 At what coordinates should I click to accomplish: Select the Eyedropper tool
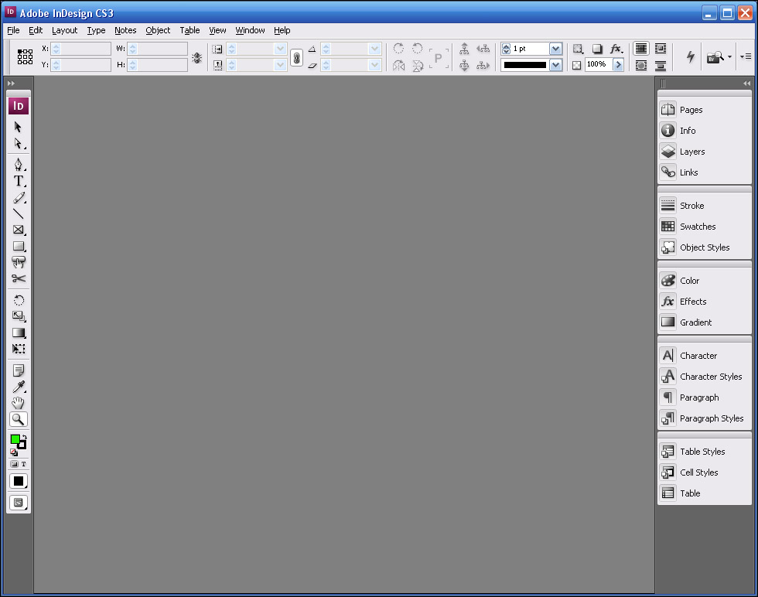coord(19,387)
